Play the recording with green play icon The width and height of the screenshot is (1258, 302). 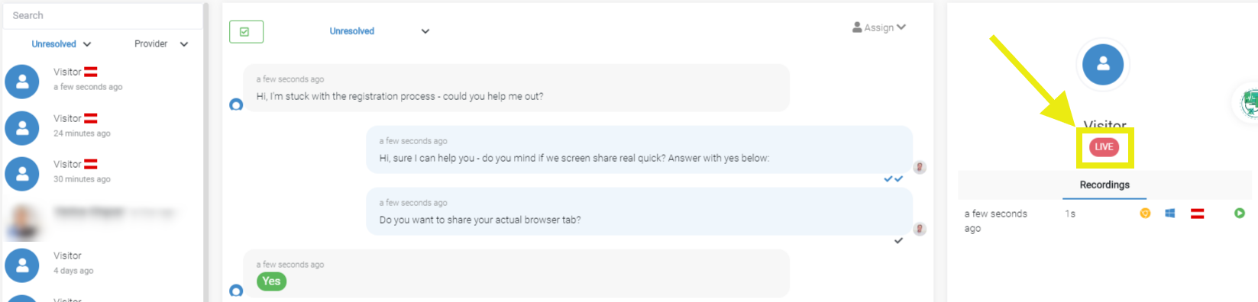point(1239,214)
